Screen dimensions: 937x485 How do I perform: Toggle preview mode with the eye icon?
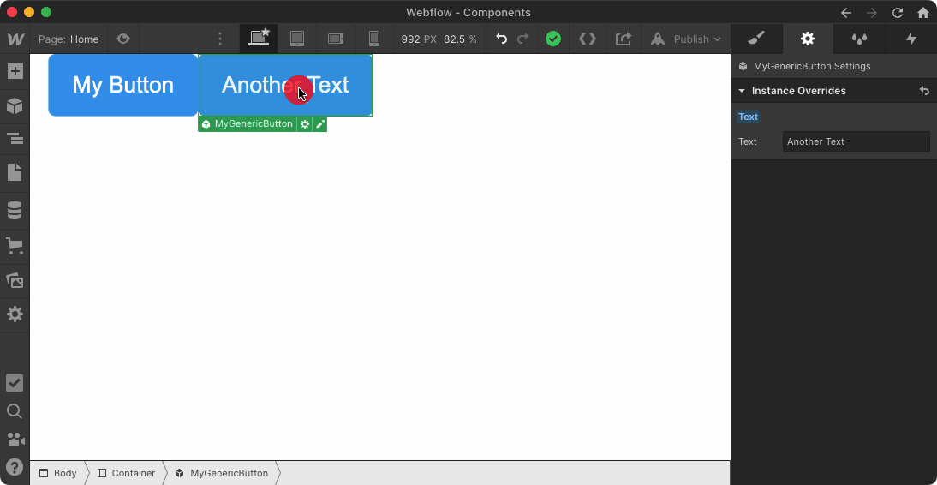click(x=123, y=39)
